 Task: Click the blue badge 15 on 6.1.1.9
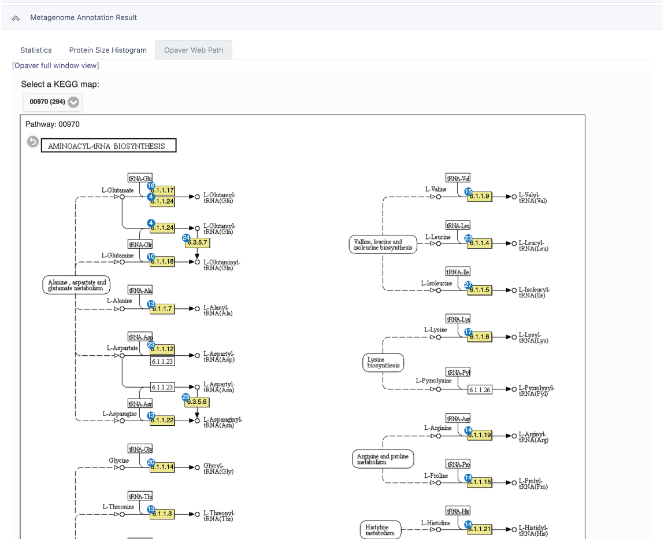point(468,191)
